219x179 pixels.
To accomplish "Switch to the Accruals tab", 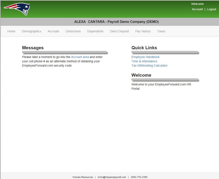I will (x=53, y=31).
